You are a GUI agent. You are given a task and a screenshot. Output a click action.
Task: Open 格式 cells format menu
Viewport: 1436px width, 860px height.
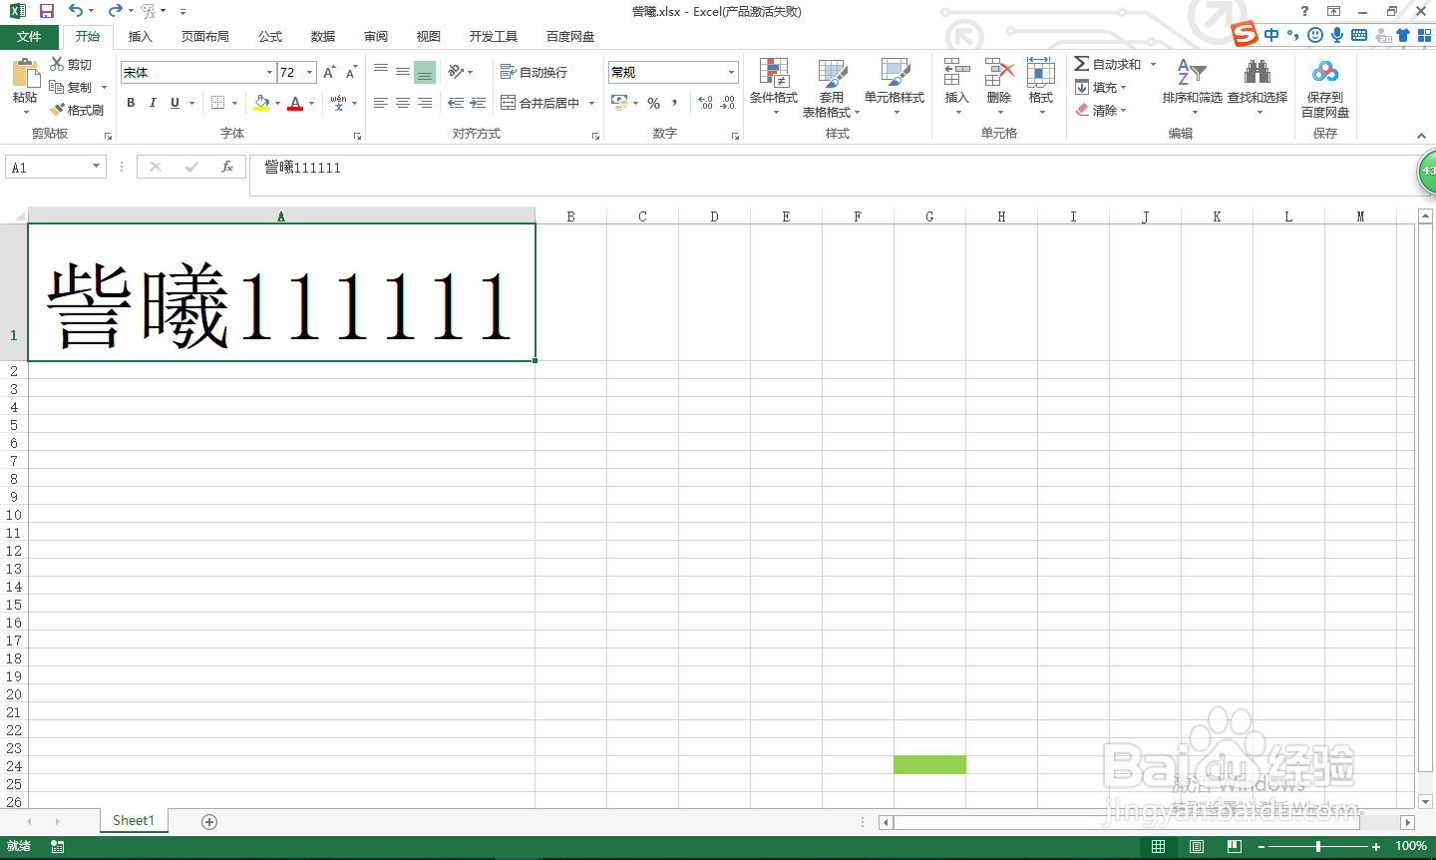1041,86
